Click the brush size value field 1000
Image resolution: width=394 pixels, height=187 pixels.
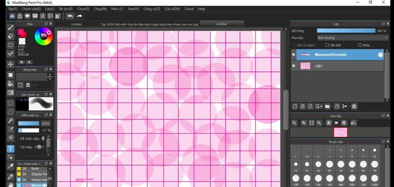click(45, 123)
